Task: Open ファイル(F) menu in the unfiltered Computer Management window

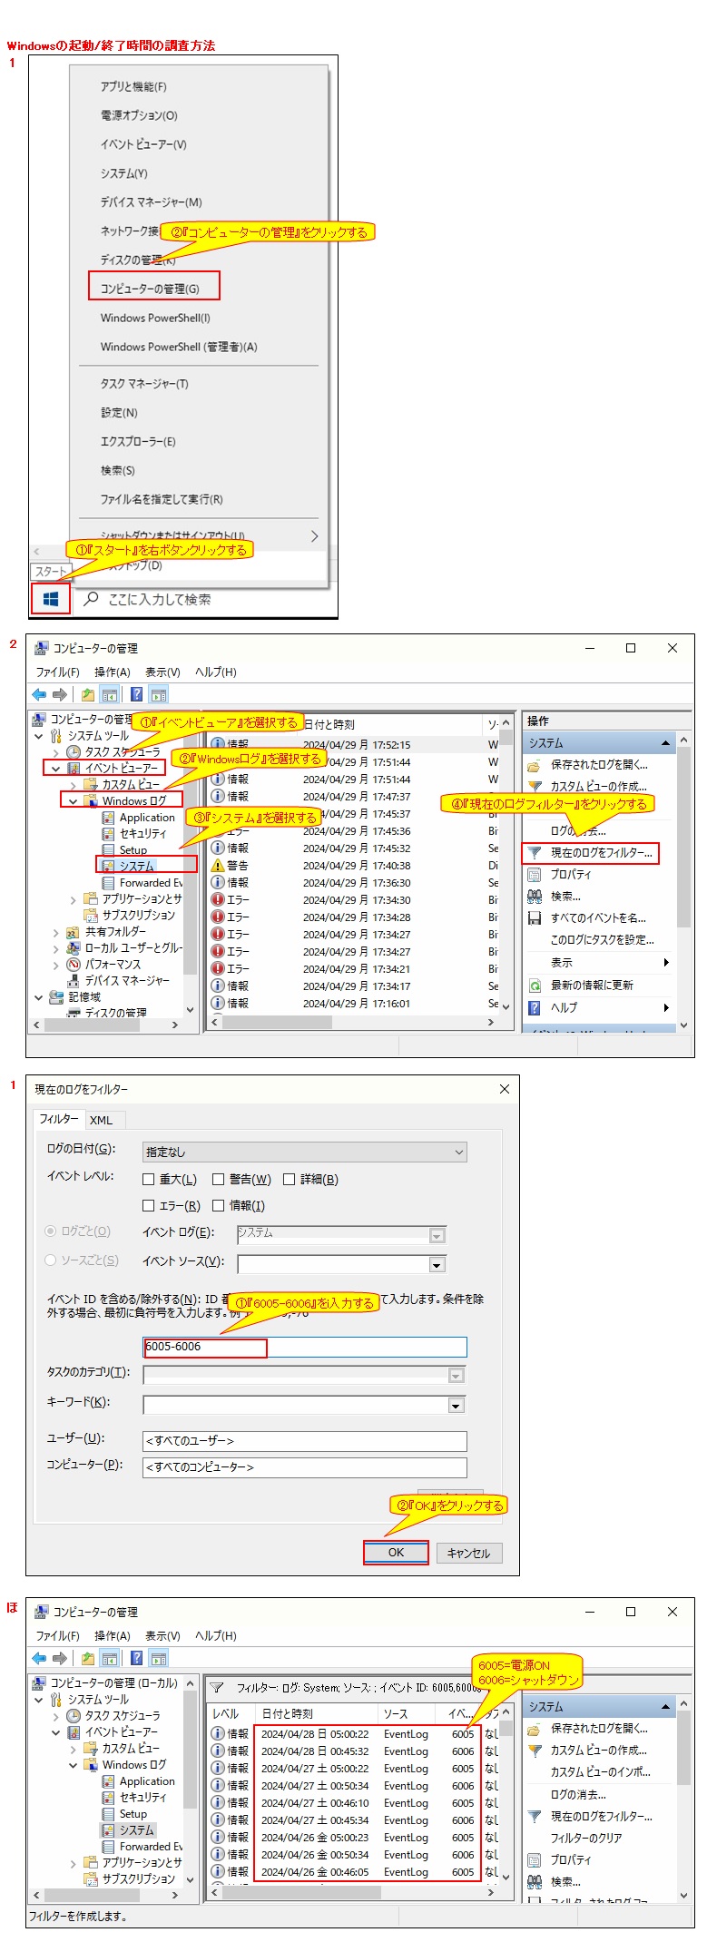Action: pos(58,672)
